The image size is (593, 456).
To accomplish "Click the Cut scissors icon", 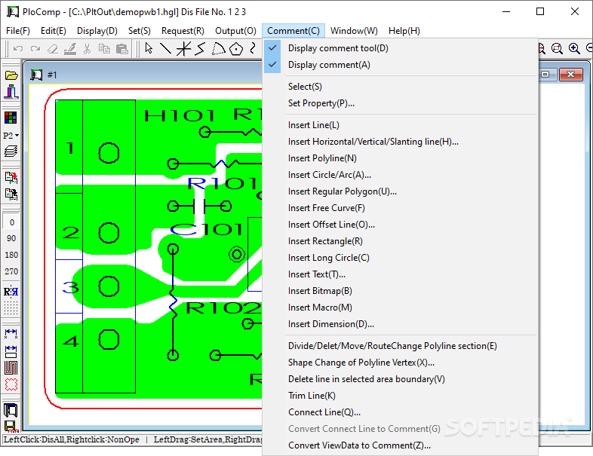I will click(87, 49).
